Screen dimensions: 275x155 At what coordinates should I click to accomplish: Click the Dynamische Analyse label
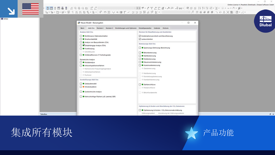point(87,59)
